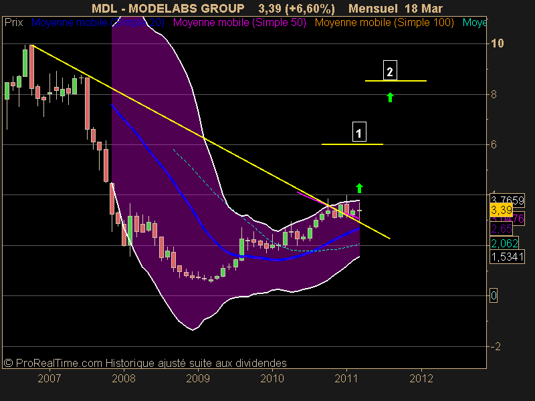Image resolution: width=535 pixels, height=401 pixels.
Task: Click the MDL - MODELABS GROUP chart title
Action: coord(168,8)
